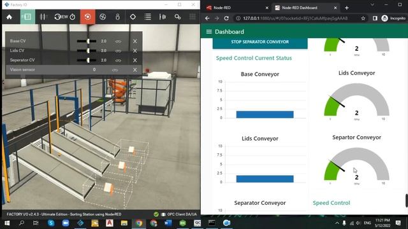This screenshot has height=229, width=408.
Task: Click the Vision sensor value 0
Action: pos(94,69)
